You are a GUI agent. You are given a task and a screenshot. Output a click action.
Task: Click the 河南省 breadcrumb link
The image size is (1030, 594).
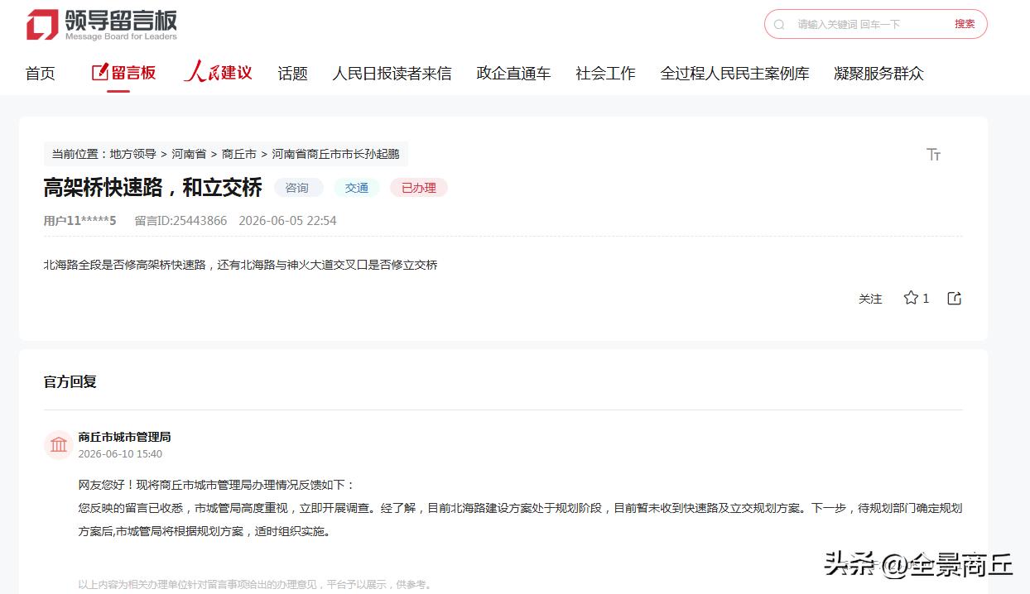click(189, 154)
